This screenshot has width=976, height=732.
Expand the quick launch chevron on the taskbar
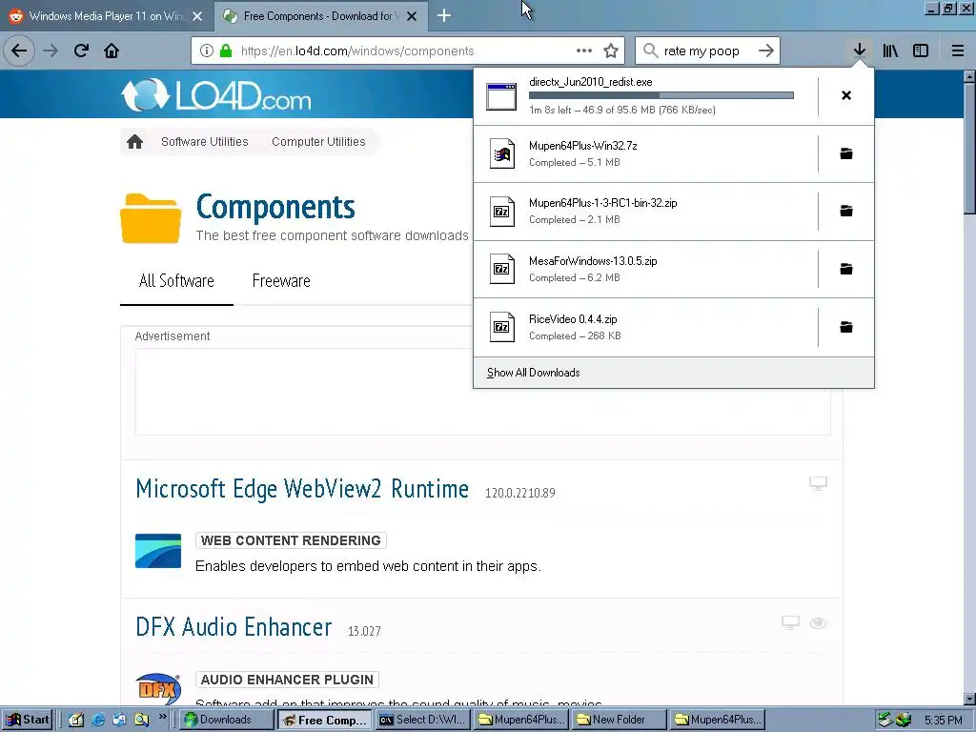click(162, 717)
